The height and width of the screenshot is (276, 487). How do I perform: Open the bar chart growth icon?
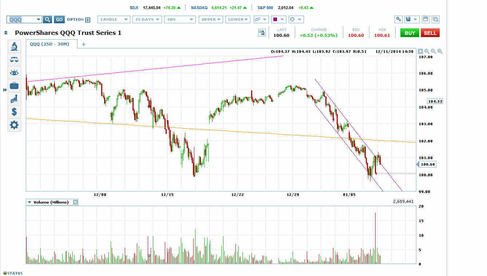(x=14, y=99)
